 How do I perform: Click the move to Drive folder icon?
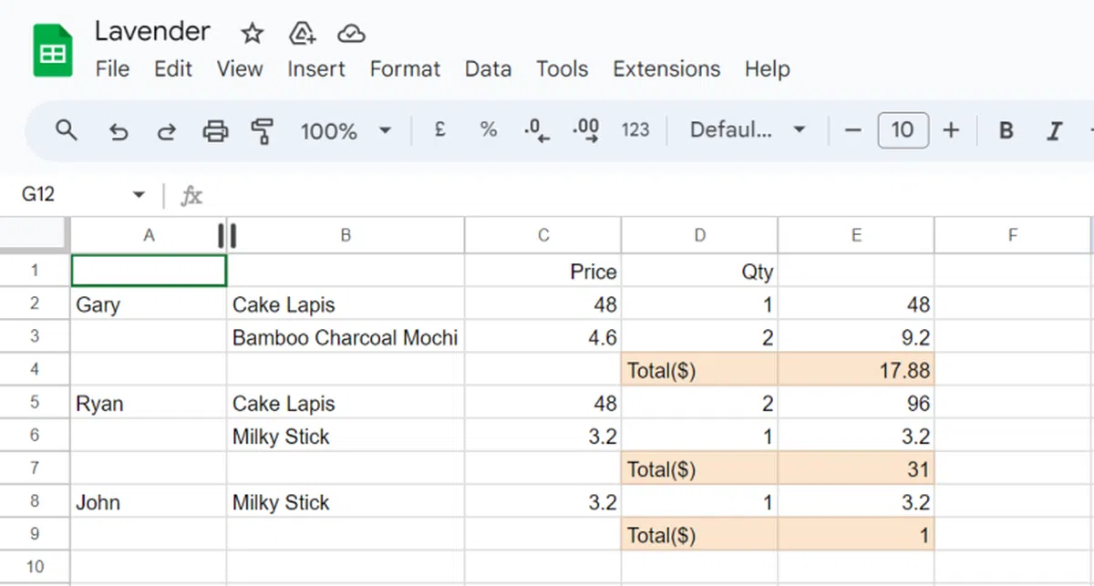coord(302,34)
